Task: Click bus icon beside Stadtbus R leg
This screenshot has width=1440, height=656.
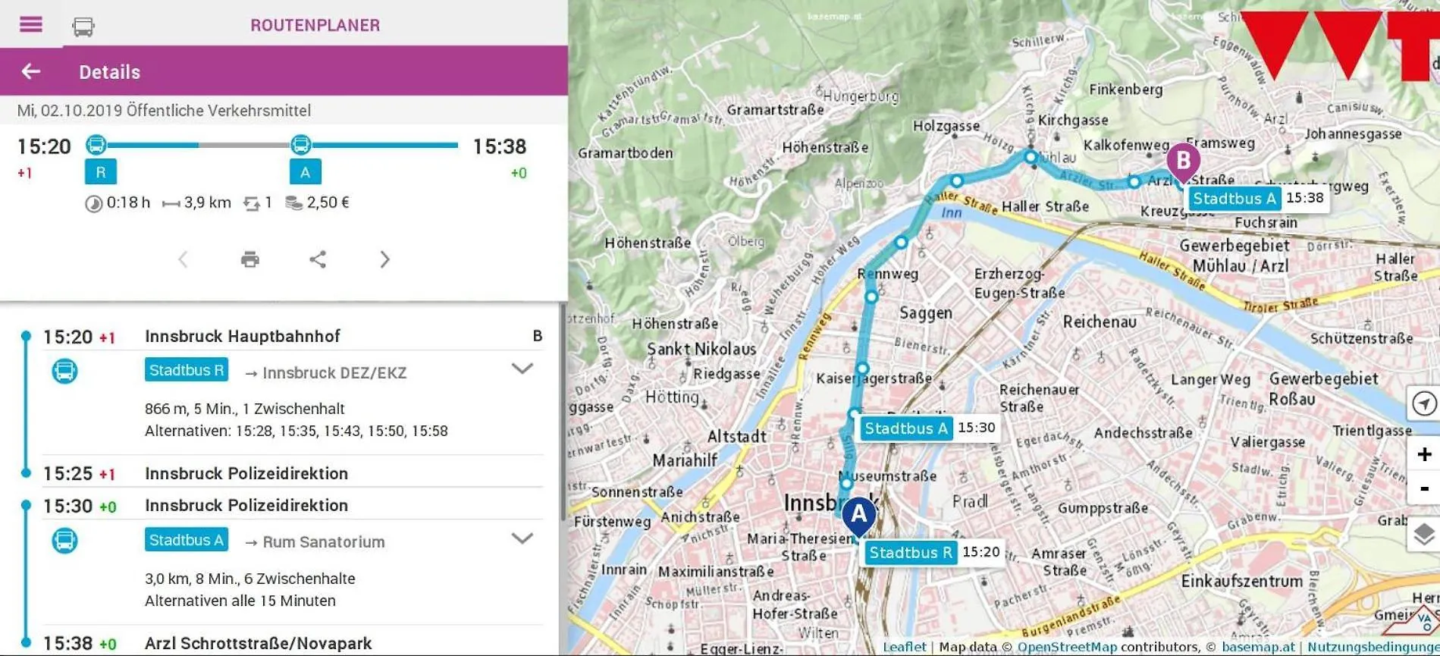Action: (x=64, y=371)
